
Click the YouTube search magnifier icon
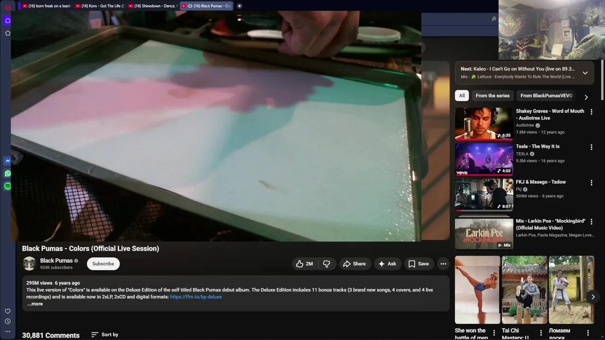coord(493,19)
